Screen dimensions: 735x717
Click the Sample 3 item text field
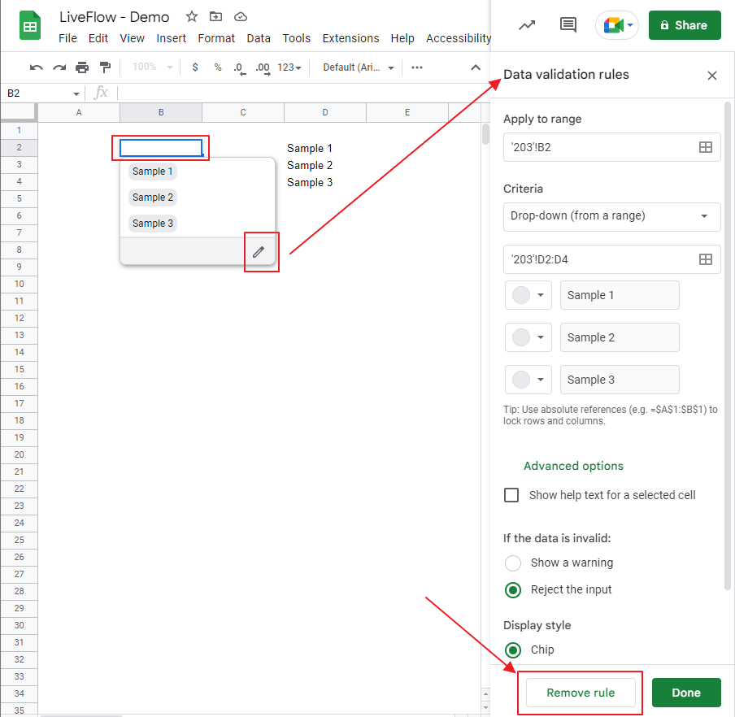[620, 380]
